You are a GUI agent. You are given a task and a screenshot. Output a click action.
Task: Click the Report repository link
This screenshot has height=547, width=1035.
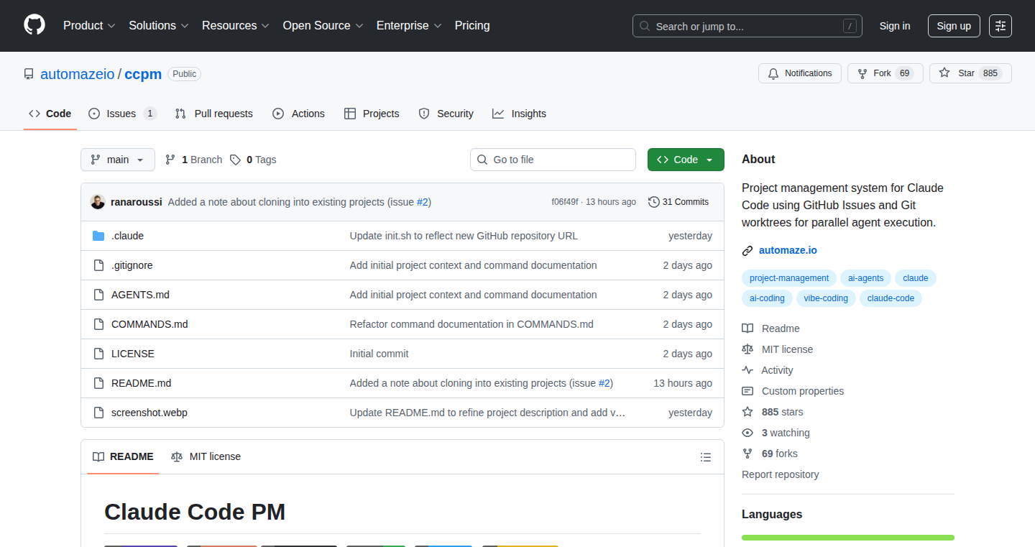(780, 474)
